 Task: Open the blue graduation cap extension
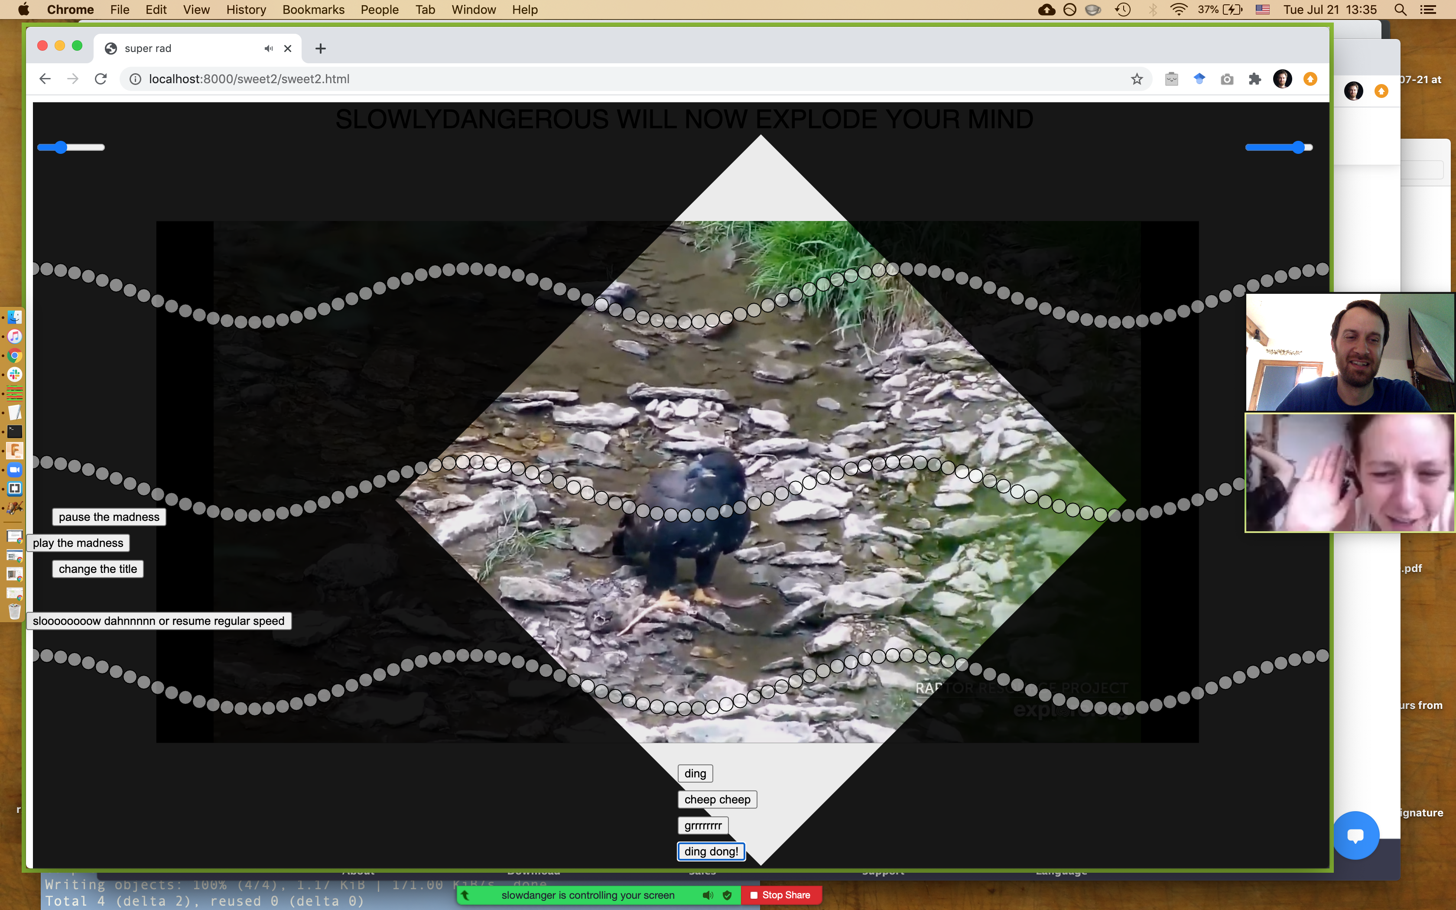tap(1199, 79)
